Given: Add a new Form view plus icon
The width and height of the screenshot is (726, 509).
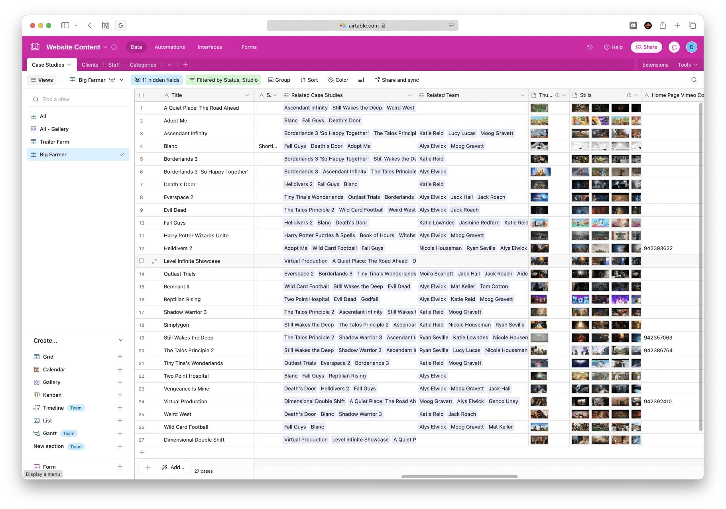Looking at the screenshot, I should click(120, 467).
